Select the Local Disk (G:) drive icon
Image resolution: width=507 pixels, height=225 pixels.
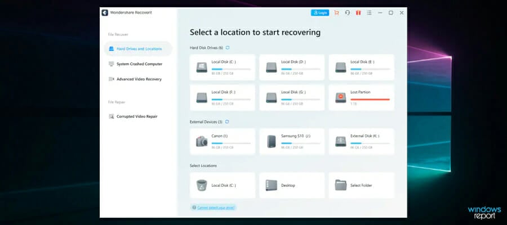(272, 97)
